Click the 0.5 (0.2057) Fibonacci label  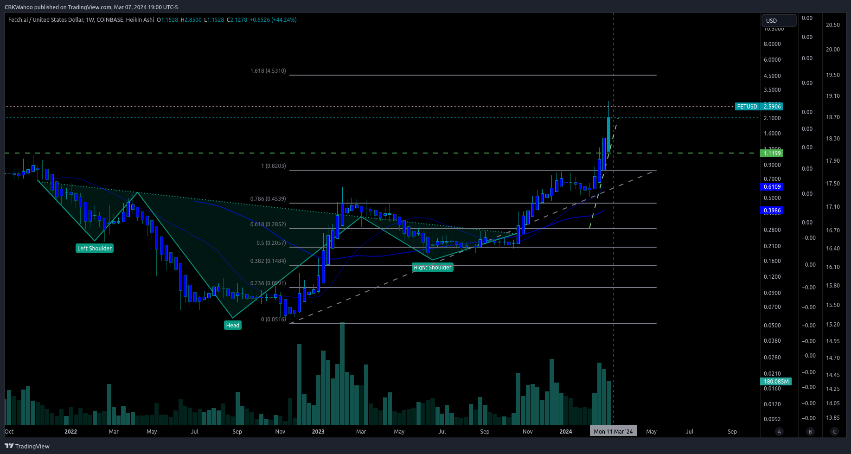pos(271,243)
